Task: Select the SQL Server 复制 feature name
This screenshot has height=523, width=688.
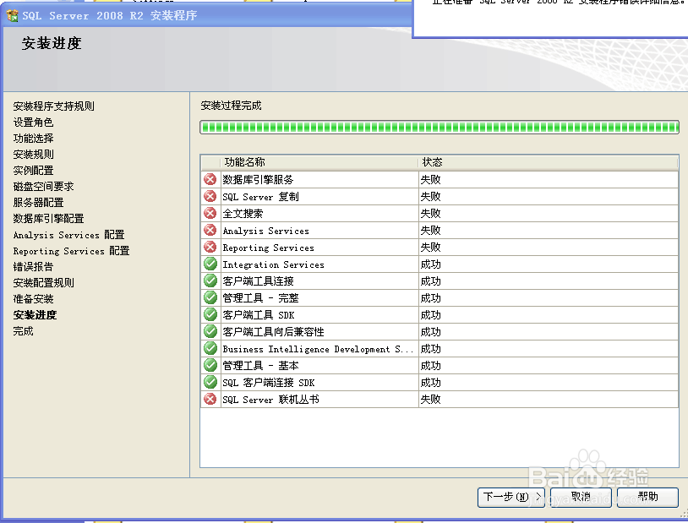Action: click(x=260, y=197)
